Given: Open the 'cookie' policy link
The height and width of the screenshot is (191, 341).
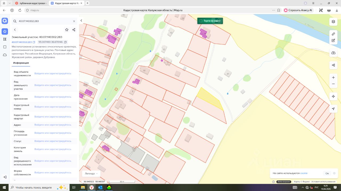Looking at the screenshot, I should 304,173.
